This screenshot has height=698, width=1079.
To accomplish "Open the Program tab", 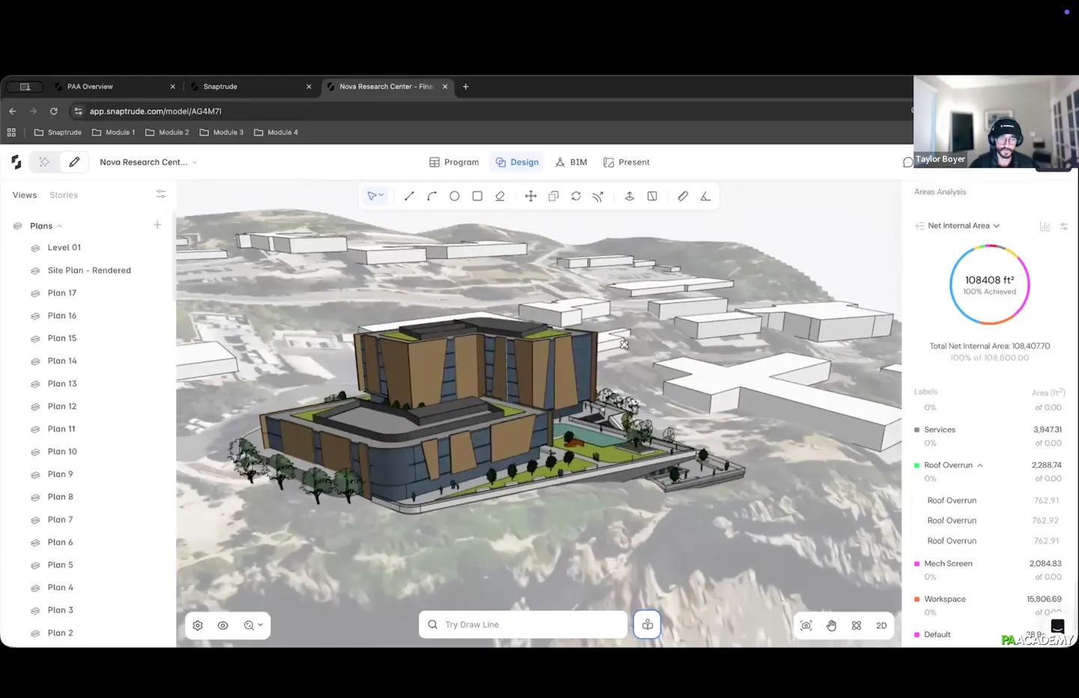I will click(454, 162).
